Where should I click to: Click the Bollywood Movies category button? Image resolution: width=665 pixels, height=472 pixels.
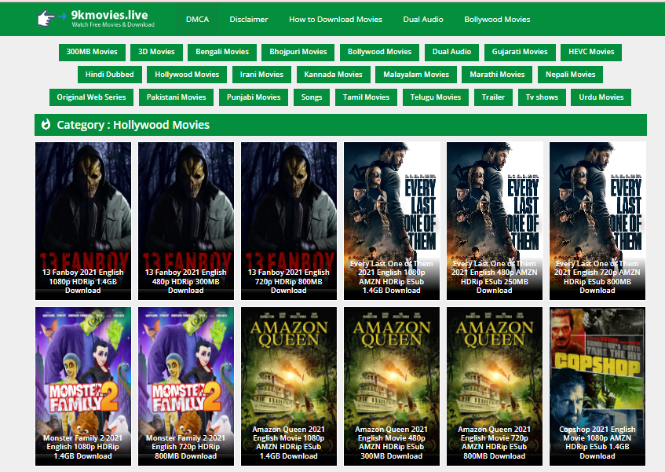click(x=379, y=52)
